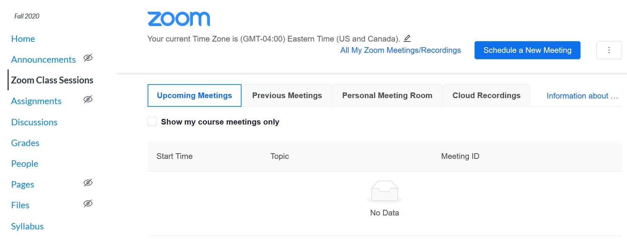Click the Zoom logo
Viewport: 627px width, 240px height.
click(179, 18)
